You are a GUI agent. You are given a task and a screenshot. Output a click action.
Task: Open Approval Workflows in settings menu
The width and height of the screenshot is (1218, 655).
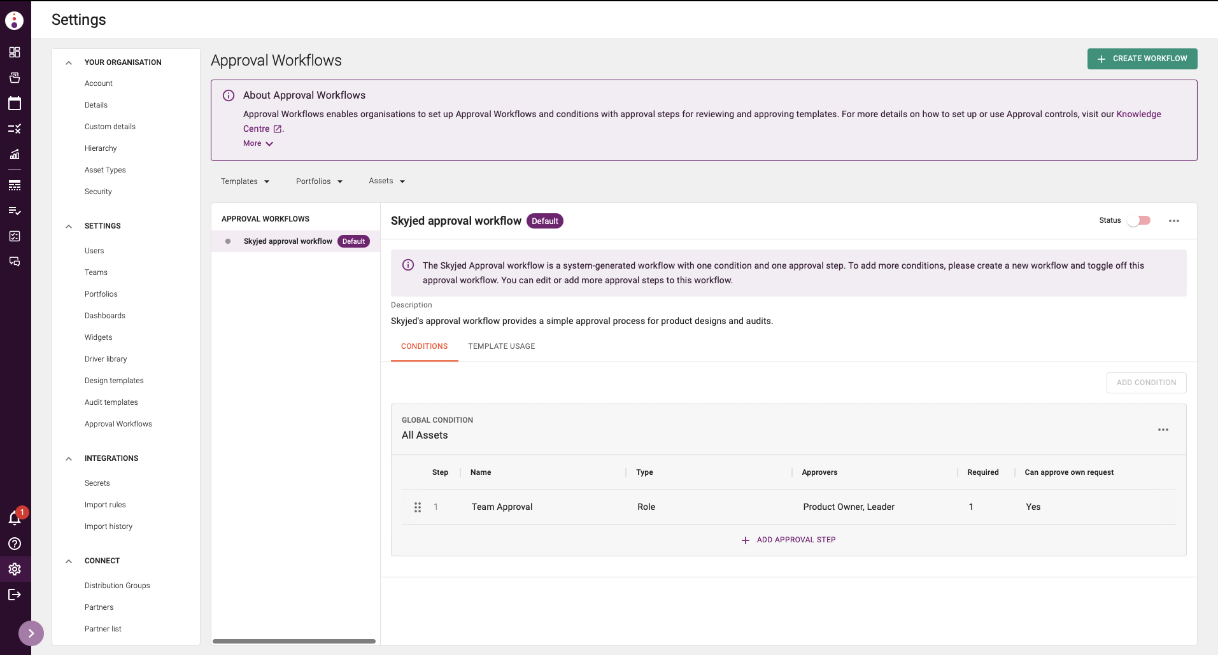click(x=118, y=424)
